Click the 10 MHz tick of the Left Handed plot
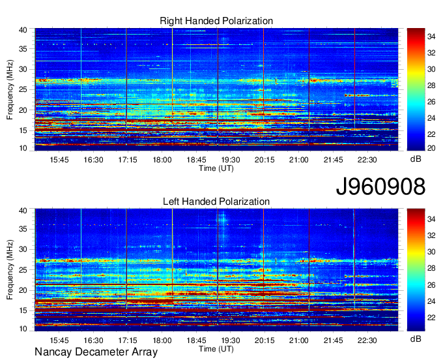Image resolution: width=443 pixels, height=360 pixels. 23,329
